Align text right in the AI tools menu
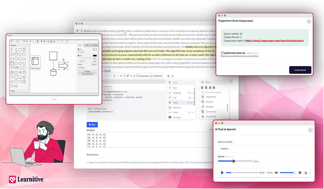Image resolution: width=324 pixels, height=189 pixels. pyautogui.click(x=210, y=88)
